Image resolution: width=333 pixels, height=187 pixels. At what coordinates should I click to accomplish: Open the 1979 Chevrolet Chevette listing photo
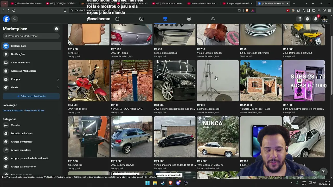[218, 137]
